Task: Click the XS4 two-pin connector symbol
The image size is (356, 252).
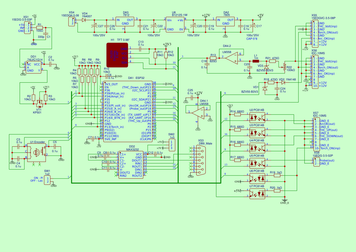Action: tap(72, 22)
